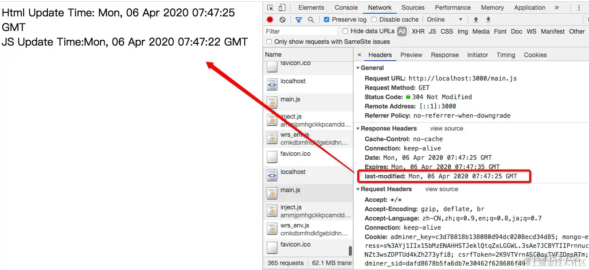Image resolution: width=589 pixels, height=270 pixels.
Task: Toggle Disable cache checkbox
Action: click(x=374, y=19)
